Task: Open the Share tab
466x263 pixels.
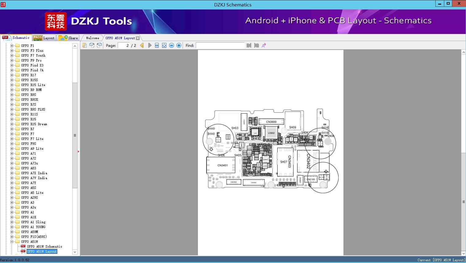Action: 68,38
